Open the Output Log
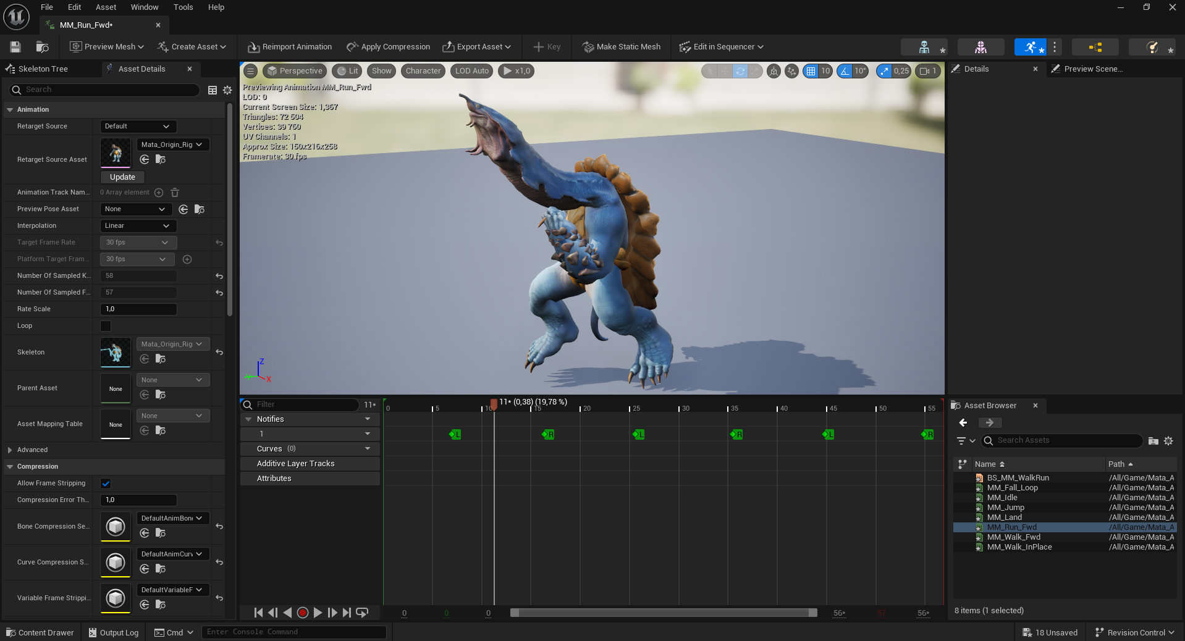Screen dimensions: 1185x641 (114, 632)
